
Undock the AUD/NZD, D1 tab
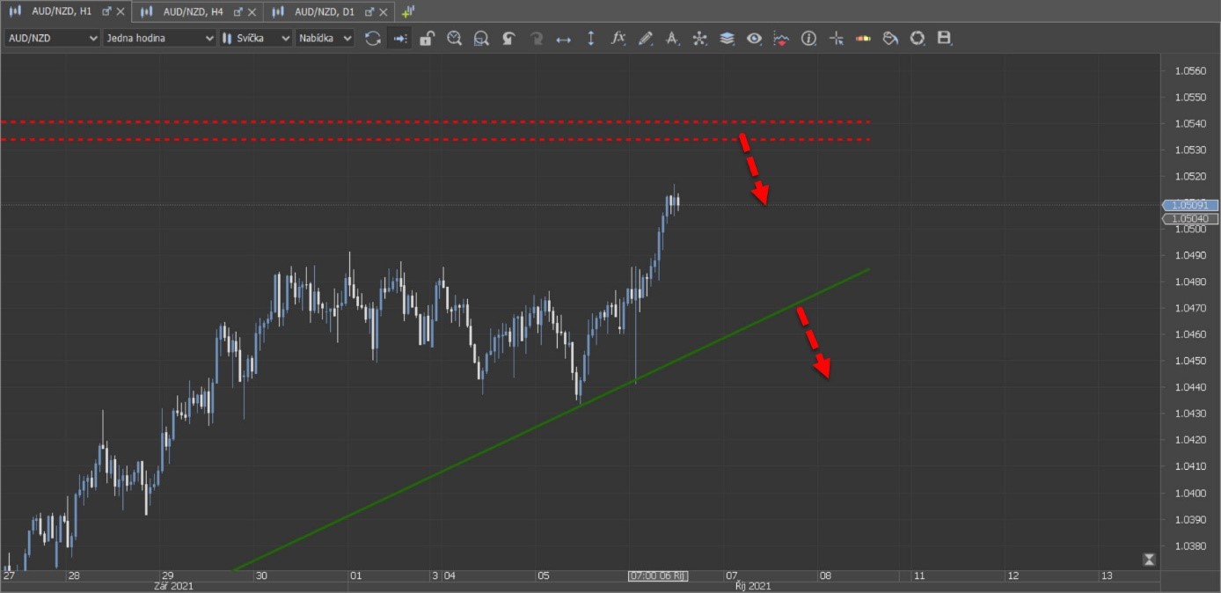click(x=369, y=11)
